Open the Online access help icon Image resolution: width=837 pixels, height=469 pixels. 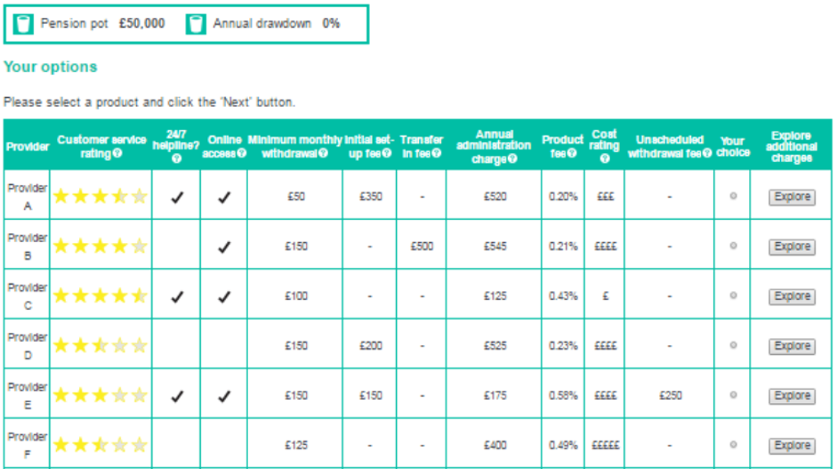point(242,153)
